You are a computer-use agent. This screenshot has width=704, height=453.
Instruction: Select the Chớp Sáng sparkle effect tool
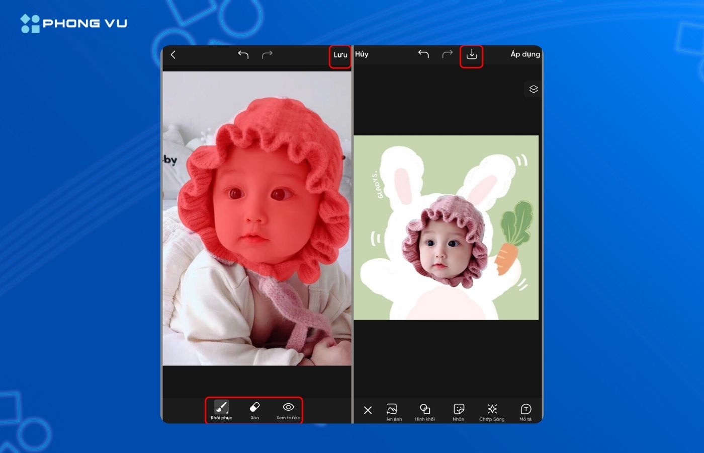[x=492, y=412]
